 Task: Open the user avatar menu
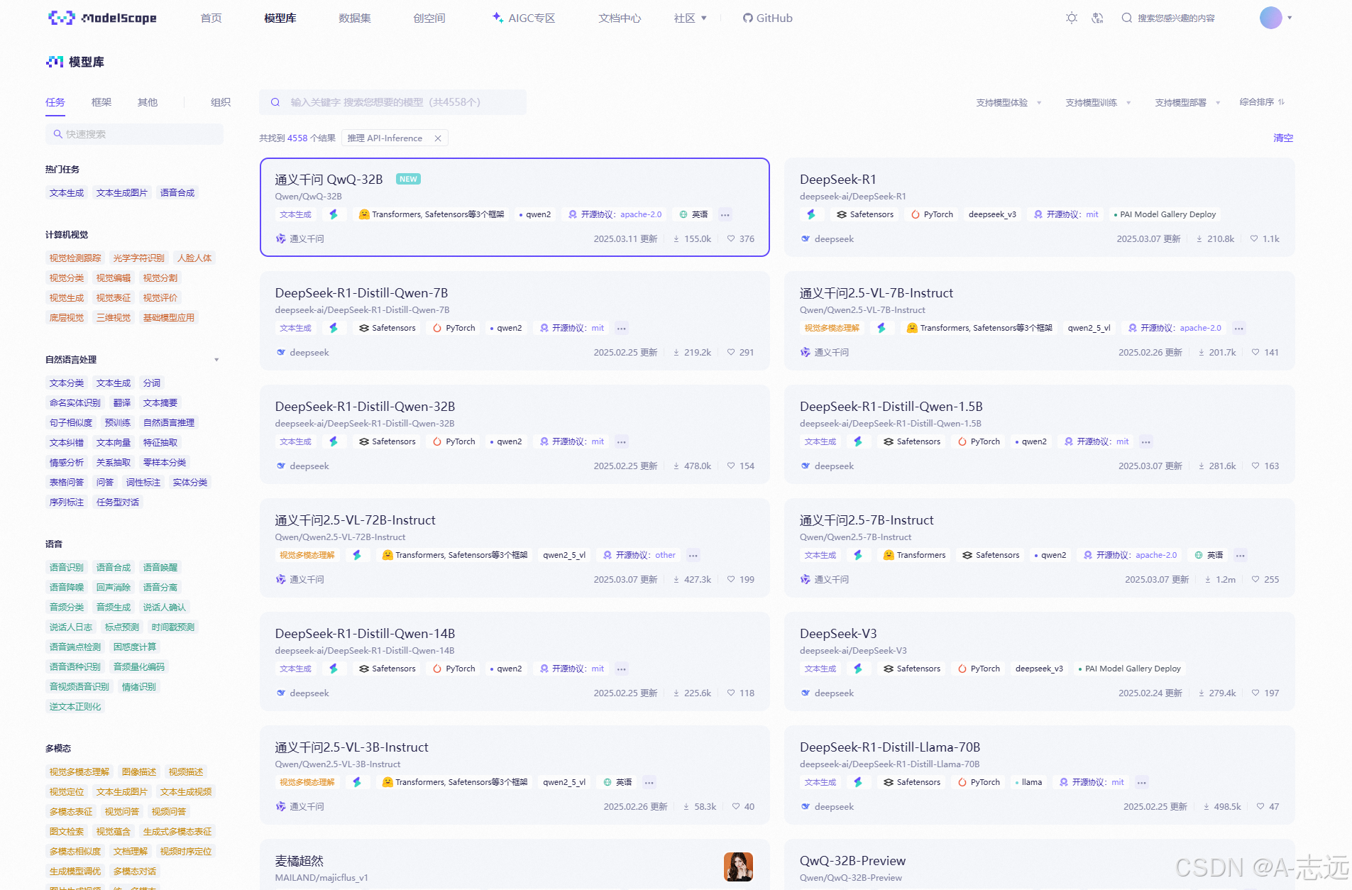(x=1275, y=18)
